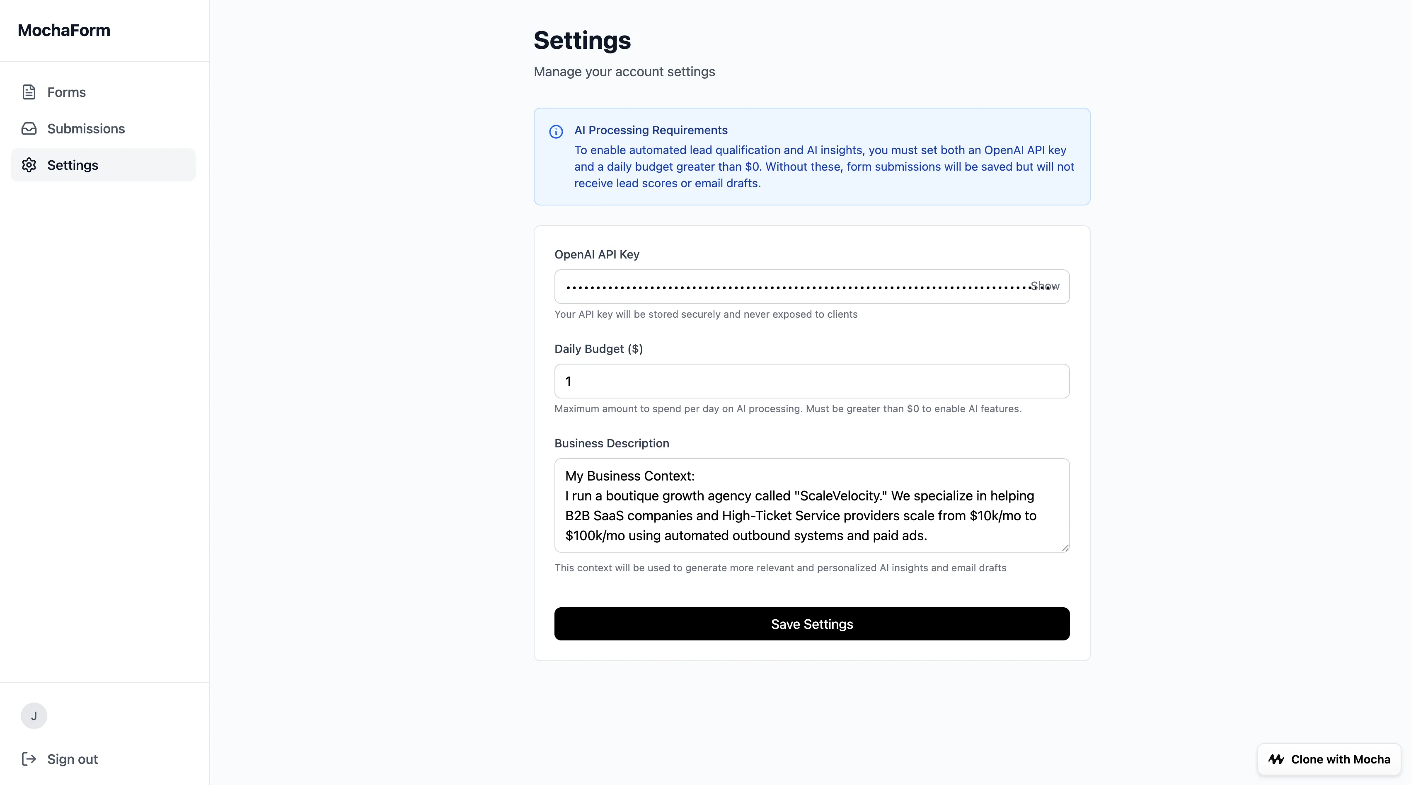The width and height of the screenshot is (1411, 785).
Task: Select the Forms document icon in sidebar
Action: coord(29,92)
